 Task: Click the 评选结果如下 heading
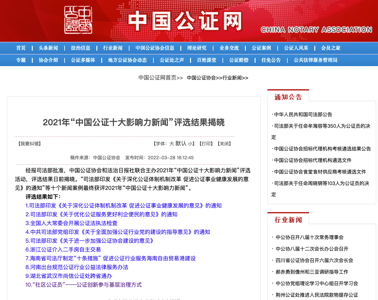pos(43,197)
